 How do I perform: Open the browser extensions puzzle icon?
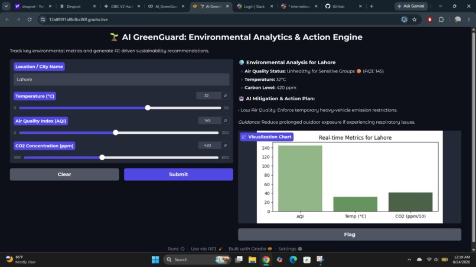[x=441, y=19]
